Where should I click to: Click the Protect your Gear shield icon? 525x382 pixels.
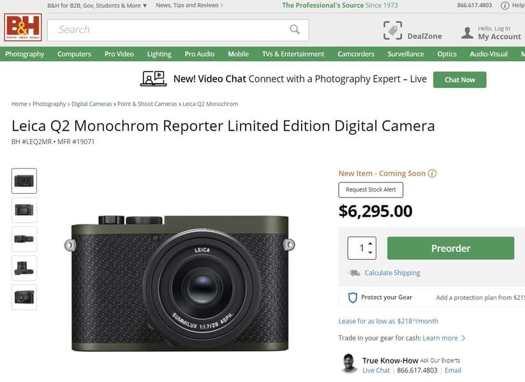pyautogui.click(x=352, y=297)
